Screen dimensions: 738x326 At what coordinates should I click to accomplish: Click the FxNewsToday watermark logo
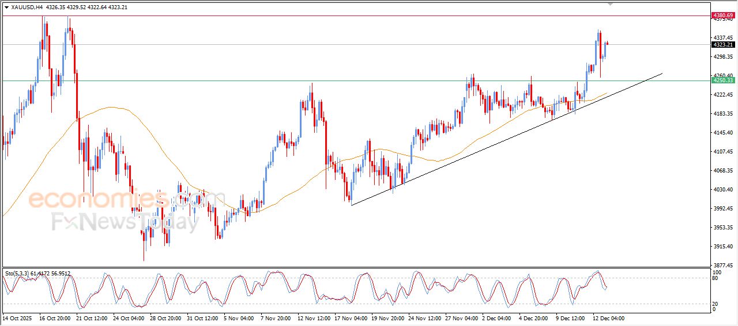coord(125,222)
